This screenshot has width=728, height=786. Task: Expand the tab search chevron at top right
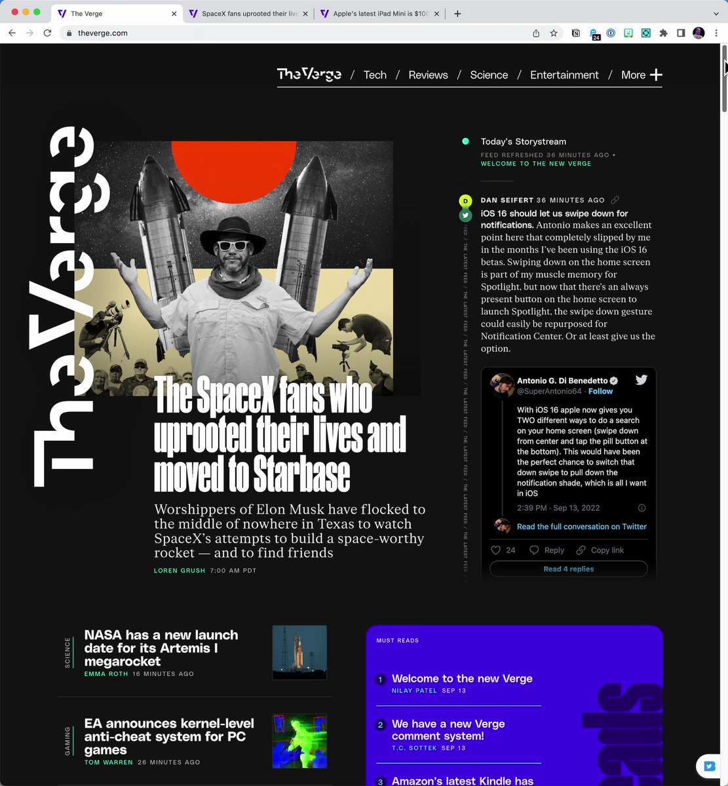(x=716, y=13)
